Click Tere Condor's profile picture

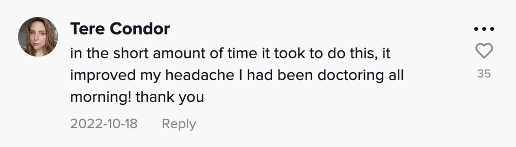pyautogui.click(x=38, y=37)
